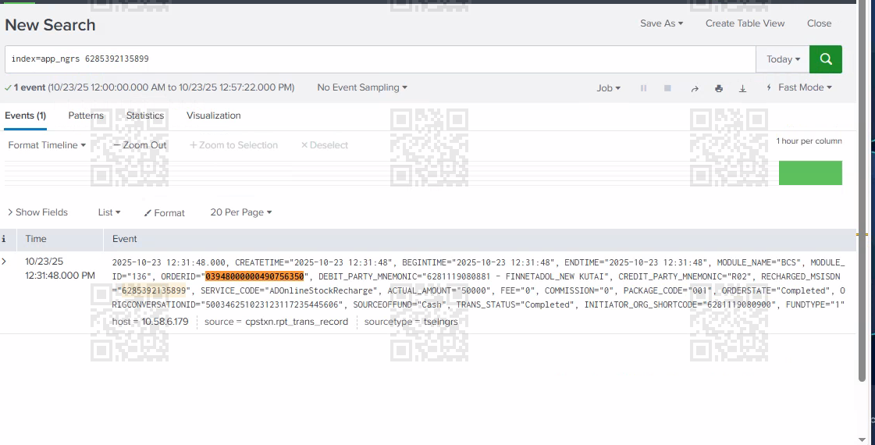Open Format Timeline dropdown
The width and height of the screenshot is (875, 445).
(47, 145)
